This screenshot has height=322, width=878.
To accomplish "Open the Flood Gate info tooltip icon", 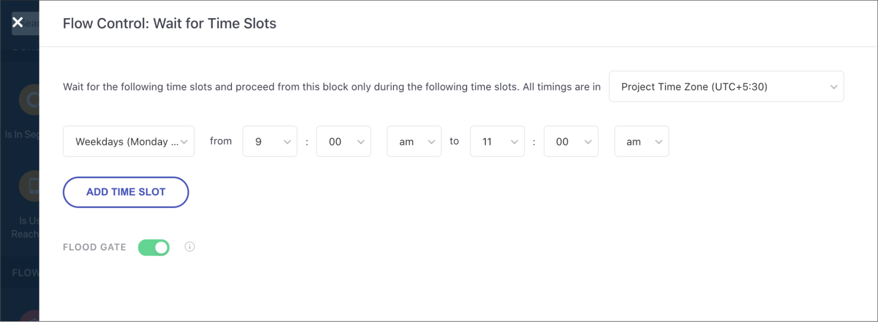I will click(189, 247).
